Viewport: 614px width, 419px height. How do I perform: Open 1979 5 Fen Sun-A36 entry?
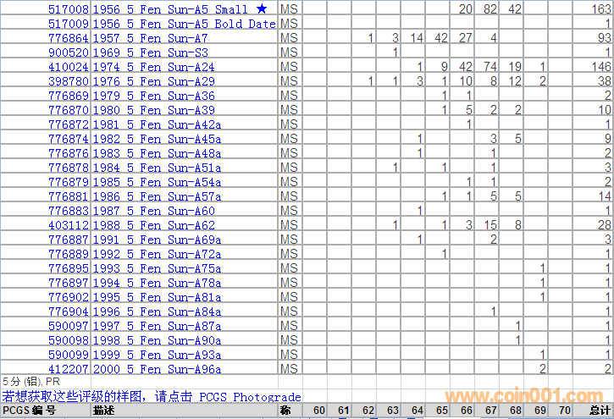click(x=154, y=96)
